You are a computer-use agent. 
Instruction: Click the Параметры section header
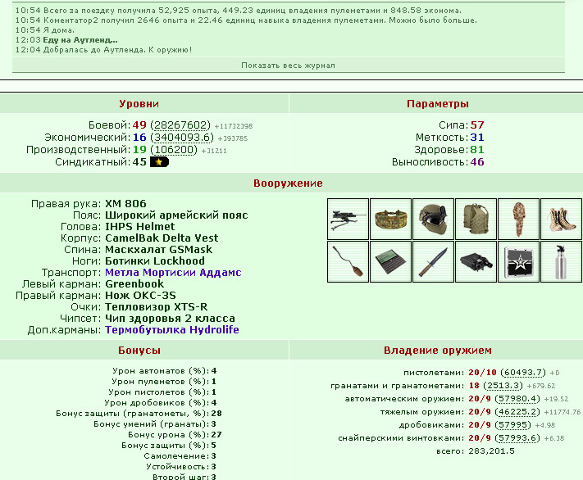(438, 104)
